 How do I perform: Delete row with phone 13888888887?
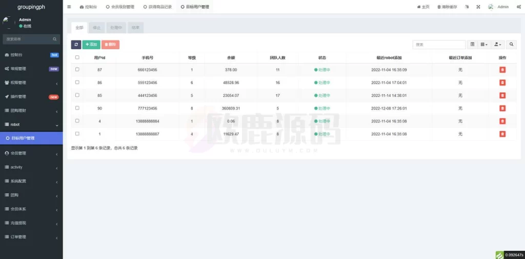pos(502,134)
